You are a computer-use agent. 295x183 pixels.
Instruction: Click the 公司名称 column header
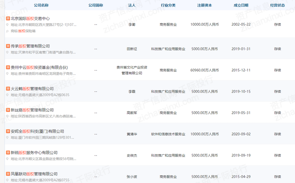(41, 5)
